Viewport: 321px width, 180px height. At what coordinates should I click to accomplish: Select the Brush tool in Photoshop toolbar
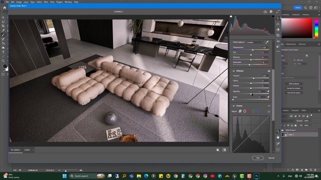[x=4, y=35]
